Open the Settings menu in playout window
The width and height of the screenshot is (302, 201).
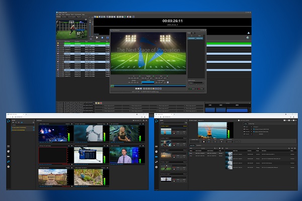tap(67, 15)
